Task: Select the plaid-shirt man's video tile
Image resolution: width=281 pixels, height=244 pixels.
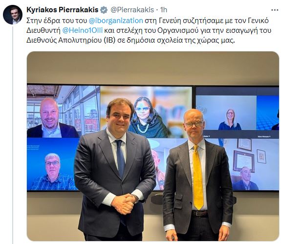Action: (x=53, y=164)
